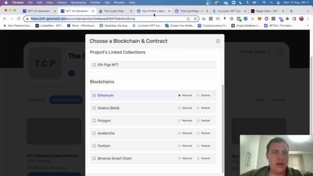Viewport: 313px width, 176px height.
Task: Show more bookmarks overflow chevron
Action: point(308,25)
